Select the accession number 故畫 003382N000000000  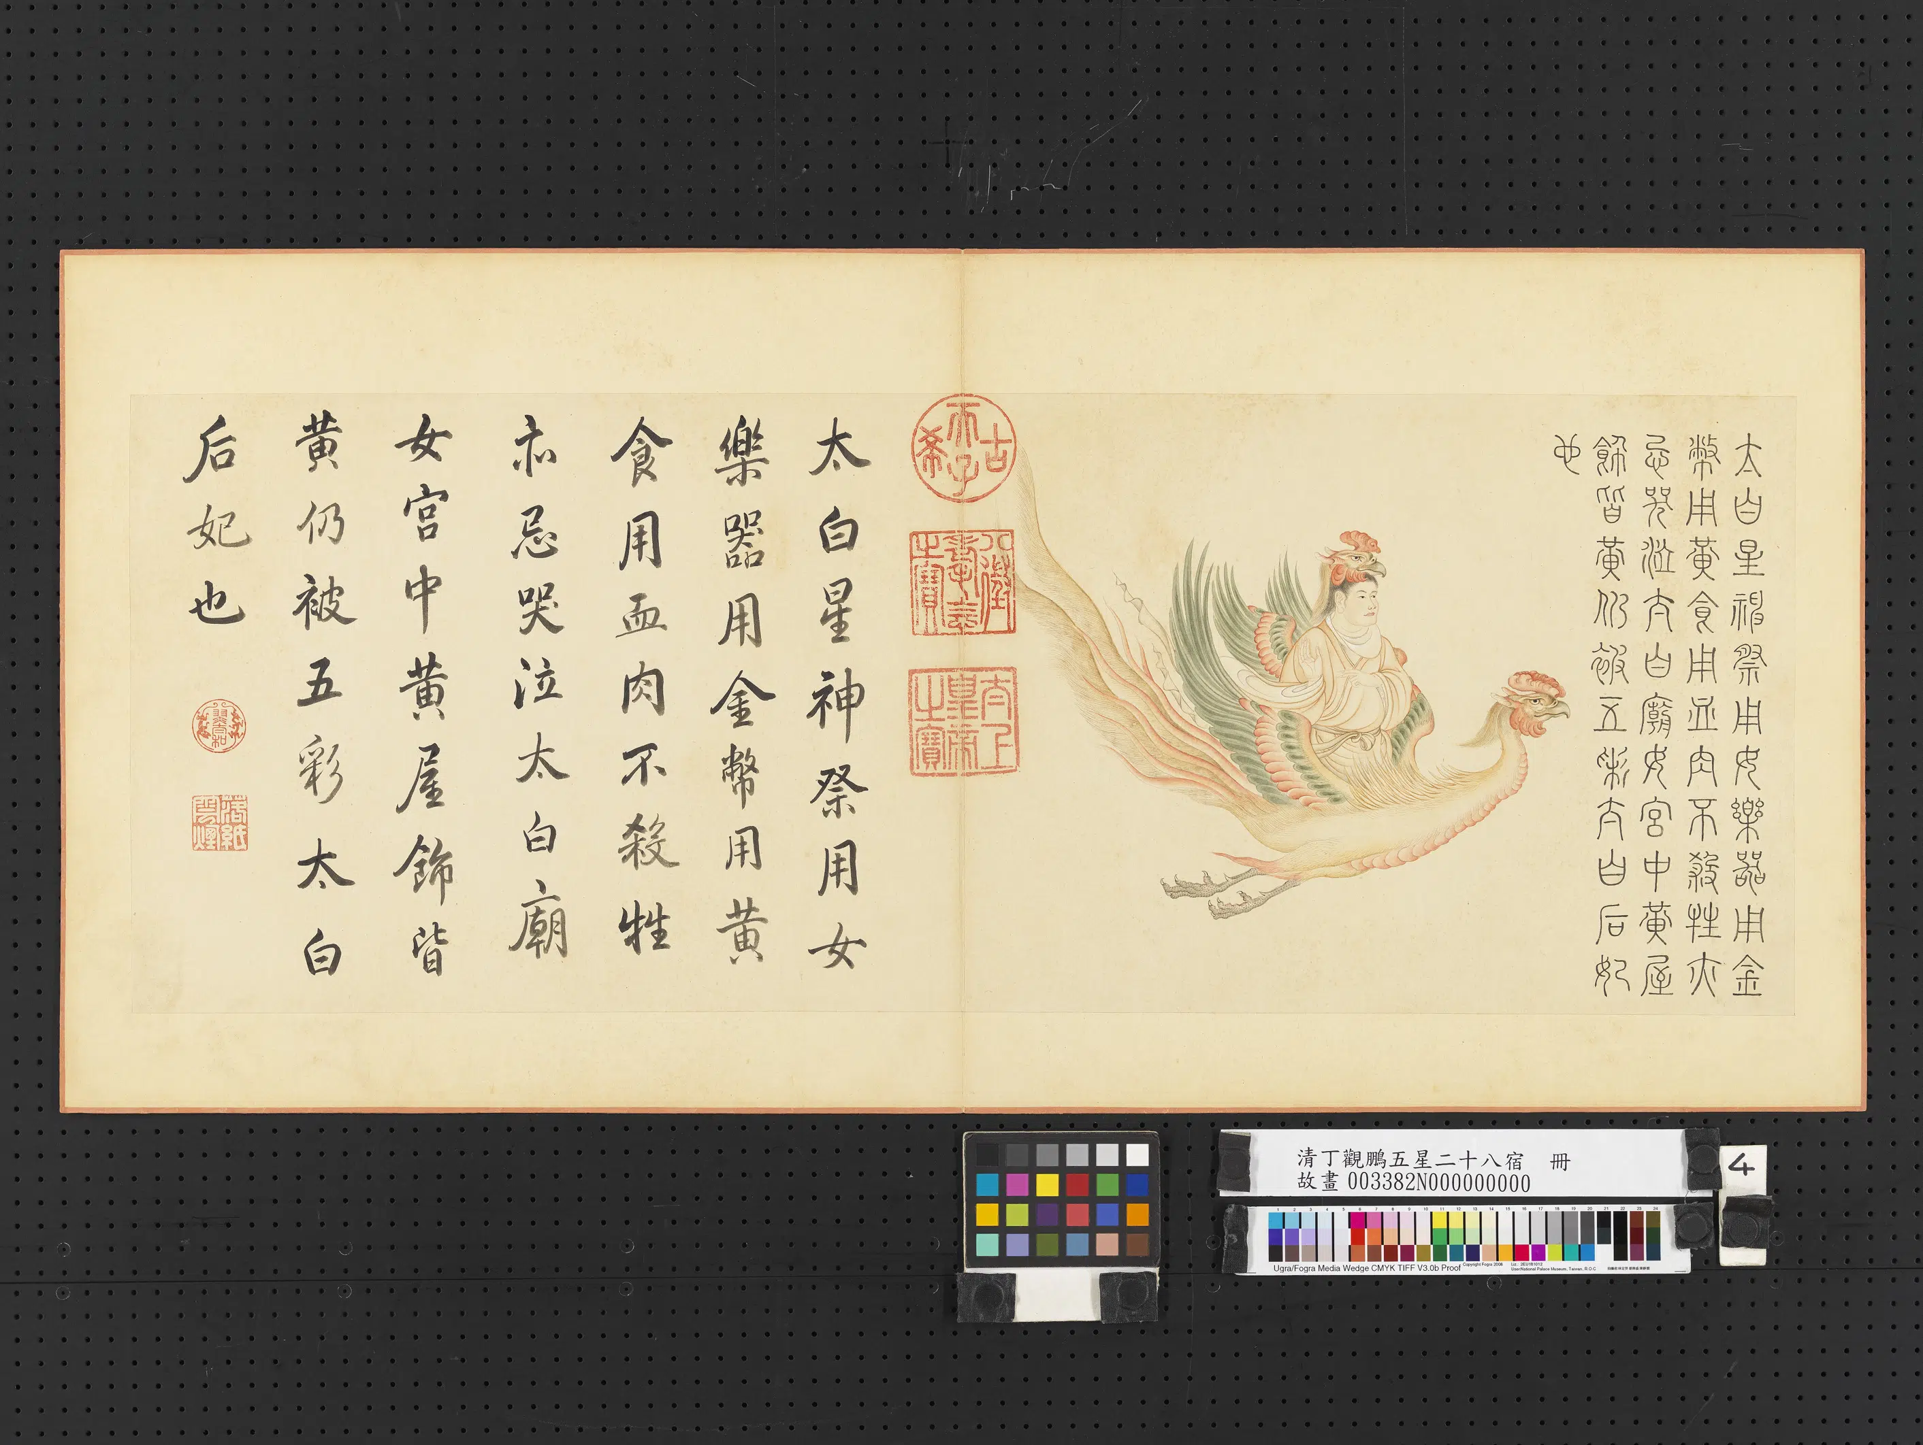coord(1414,1182)
